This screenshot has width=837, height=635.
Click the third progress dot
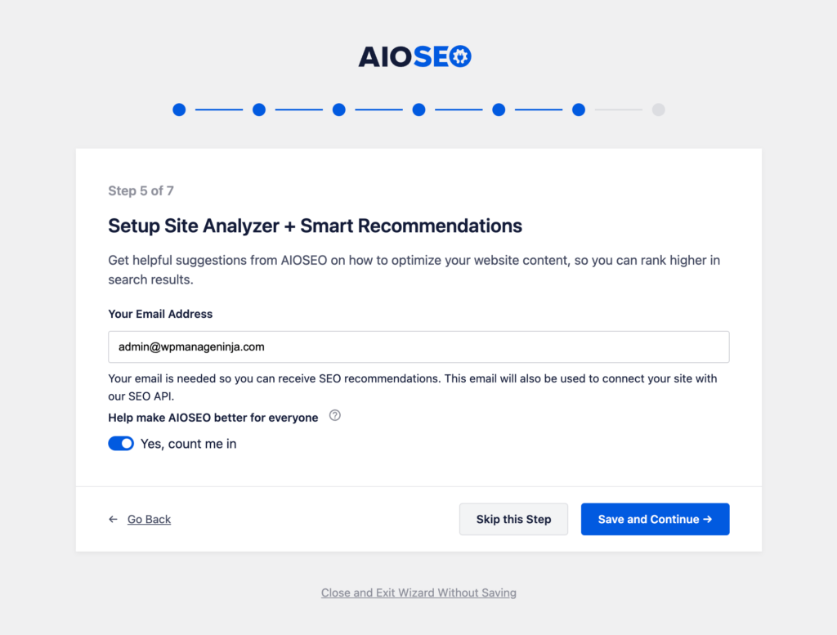[338, 110]
